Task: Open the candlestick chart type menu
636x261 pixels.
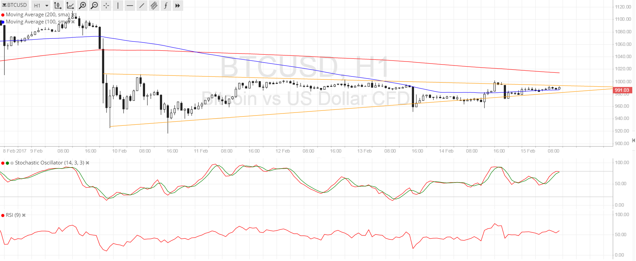Action: (x=58, y=5)
